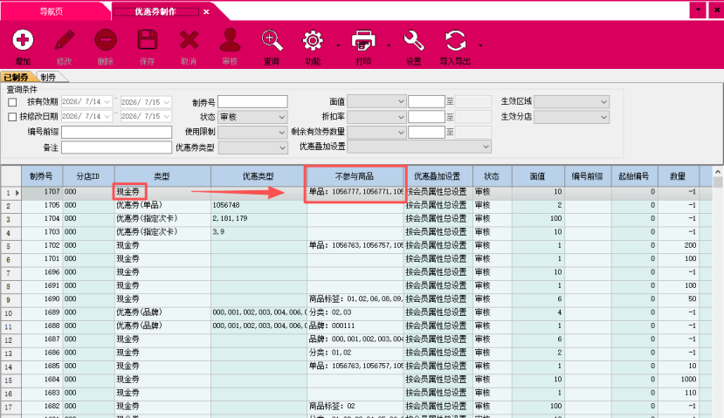Expand the arrow beside 功能
This screenshot has height=418, width=724.
339,45
